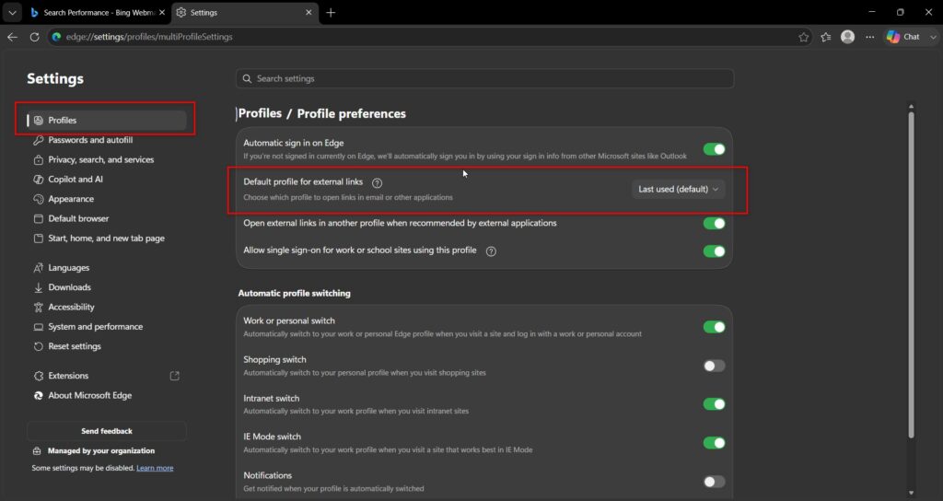
Task: Reload the page with the refresh icon
Action: pyautogui.click(x=34, y=37)
